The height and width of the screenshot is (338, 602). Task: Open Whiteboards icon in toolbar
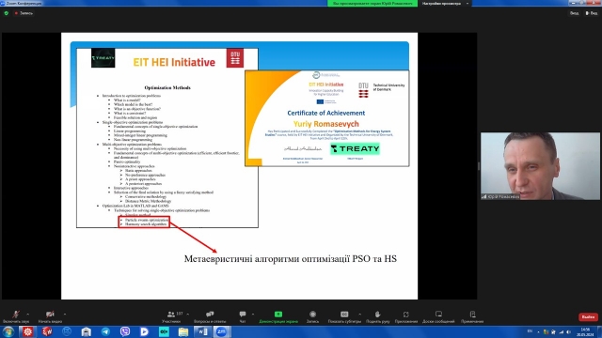(x=438, y=315)
